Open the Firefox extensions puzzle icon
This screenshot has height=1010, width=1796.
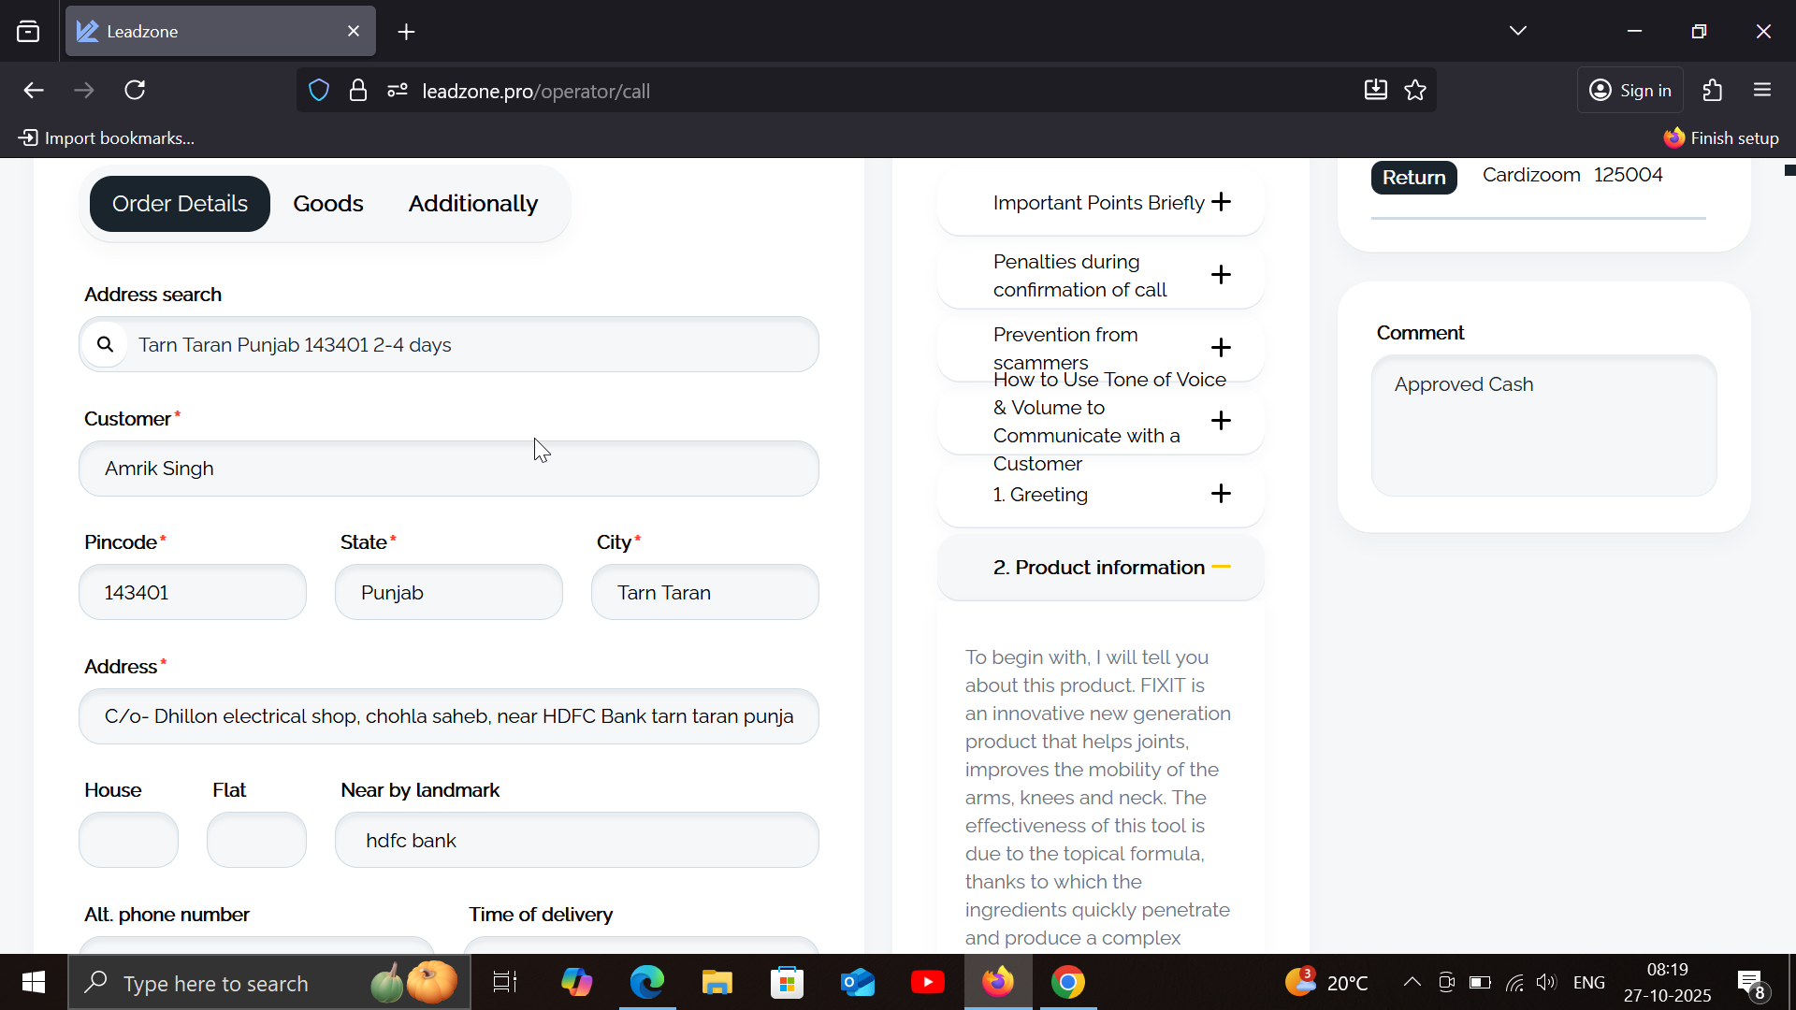(x=1713, y=90)
